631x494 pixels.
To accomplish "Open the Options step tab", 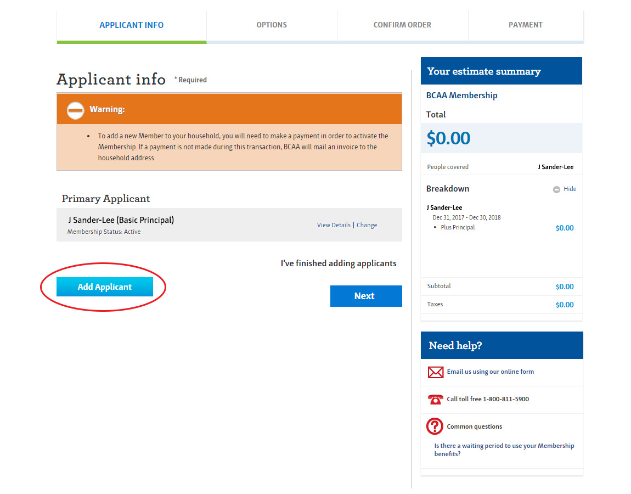I will (x=272, y=25).
